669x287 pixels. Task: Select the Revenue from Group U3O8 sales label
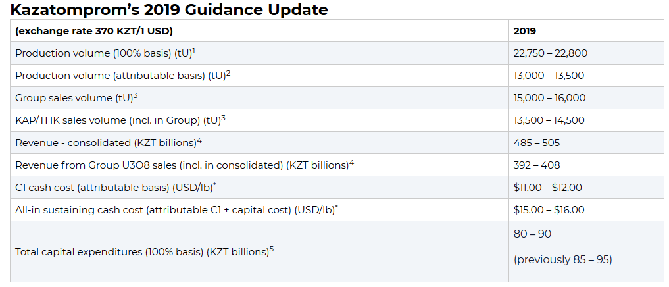pyautogui.click(x=184, y=165)
